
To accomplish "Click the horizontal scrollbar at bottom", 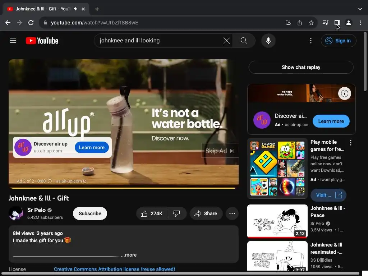I will coord(181,273).
